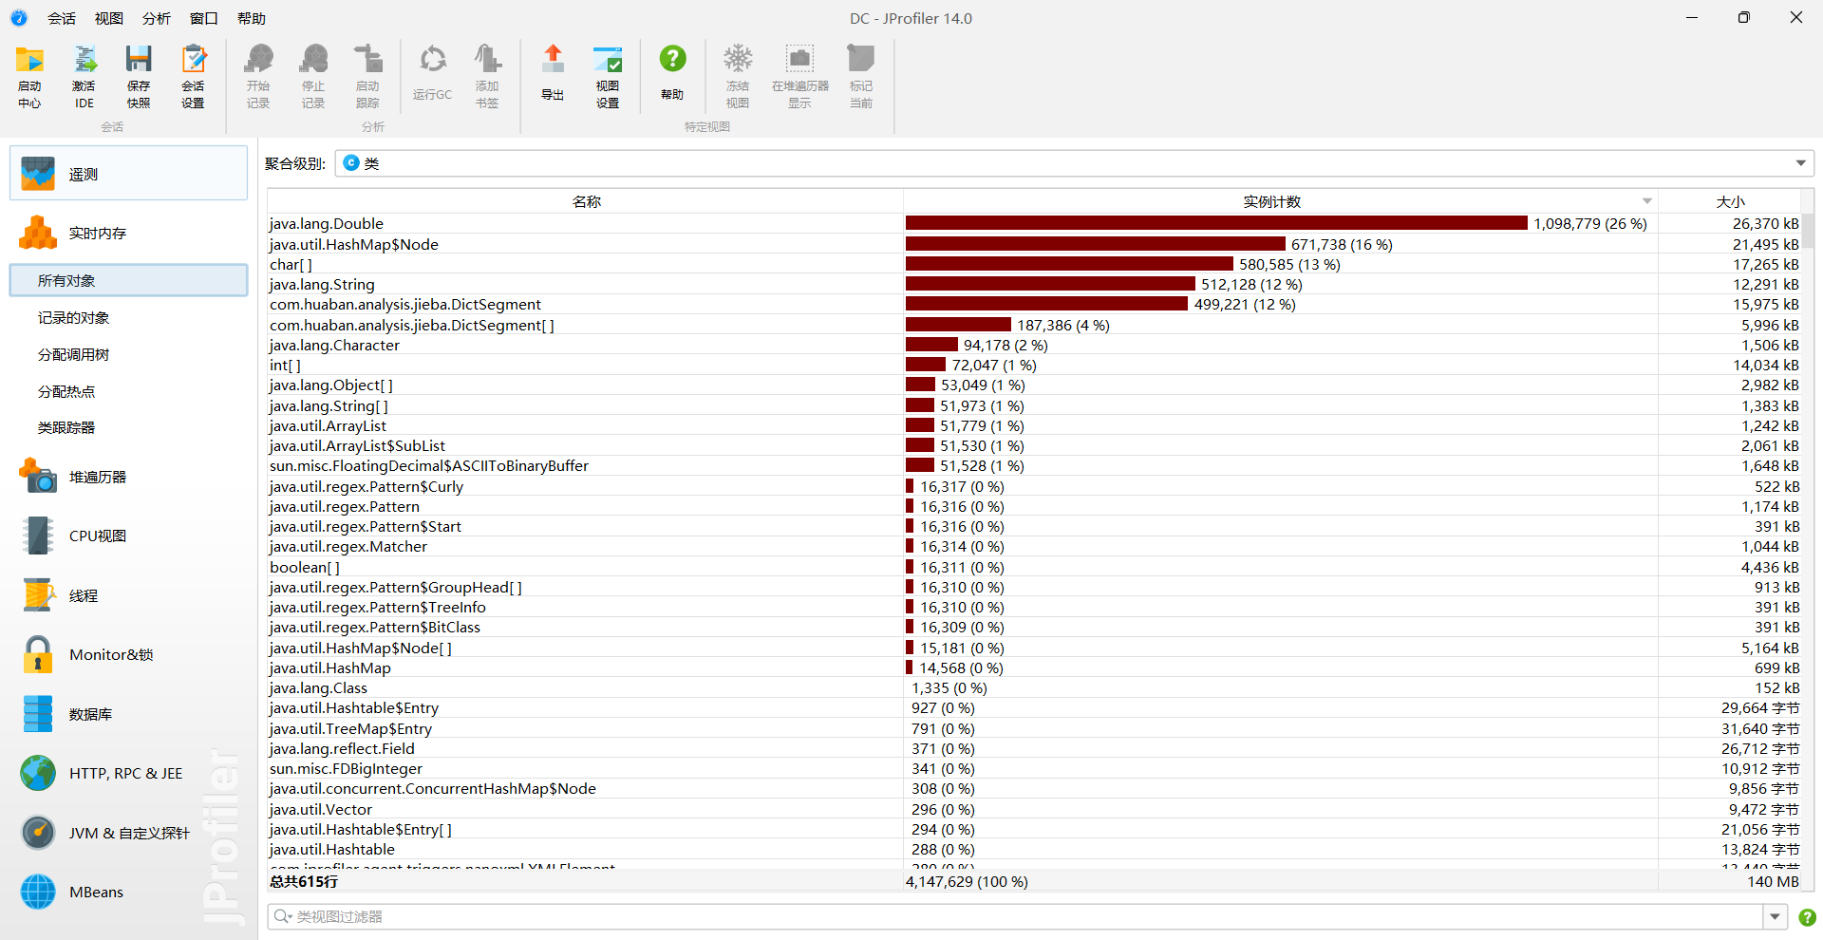Select the com.huaban.analysis.jieba.DictSegment row
The width and height of the screenshot is (1823, 940).
pyautogui.click(x=1034, y=305)
